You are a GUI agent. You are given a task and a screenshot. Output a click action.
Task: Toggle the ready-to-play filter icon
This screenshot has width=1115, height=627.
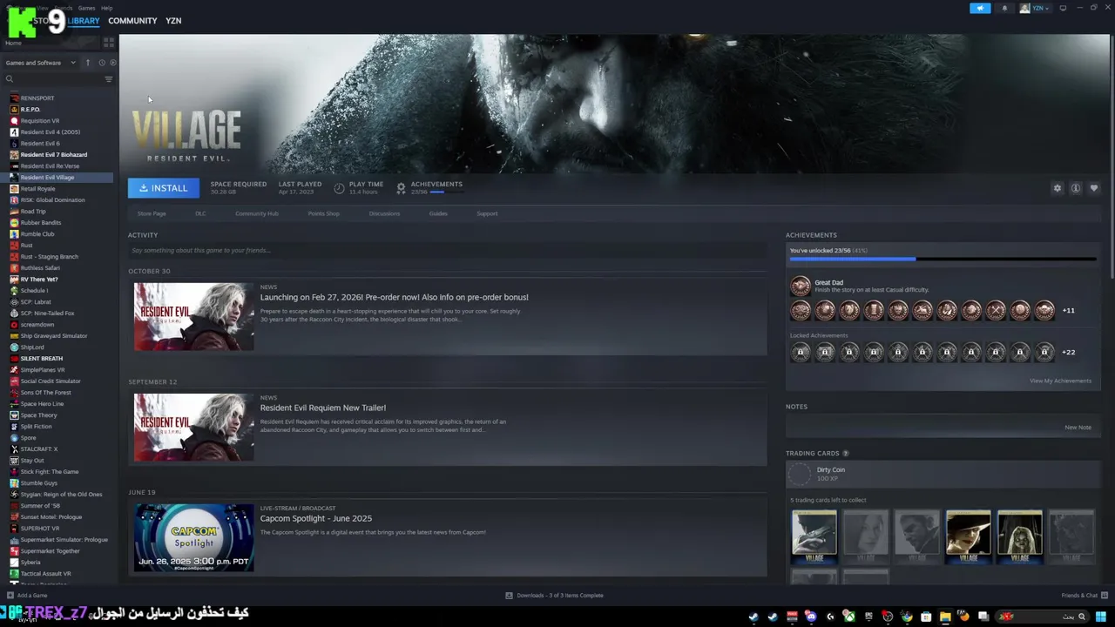pos(112,63)
